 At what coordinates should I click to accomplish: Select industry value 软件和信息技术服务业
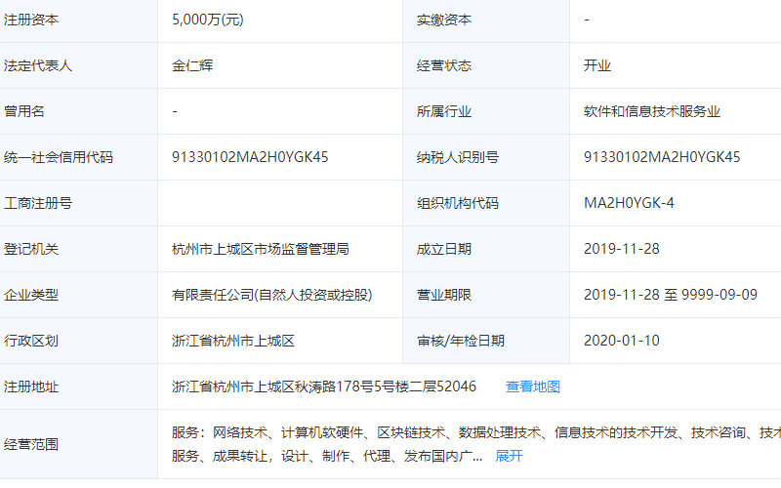click(x=652, y=111)
